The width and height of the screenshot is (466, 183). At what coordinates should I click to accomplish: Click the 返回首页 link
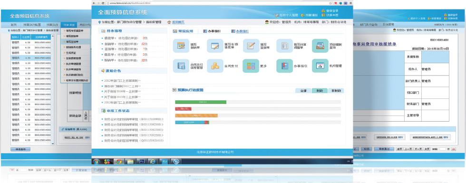pos(178,22)
